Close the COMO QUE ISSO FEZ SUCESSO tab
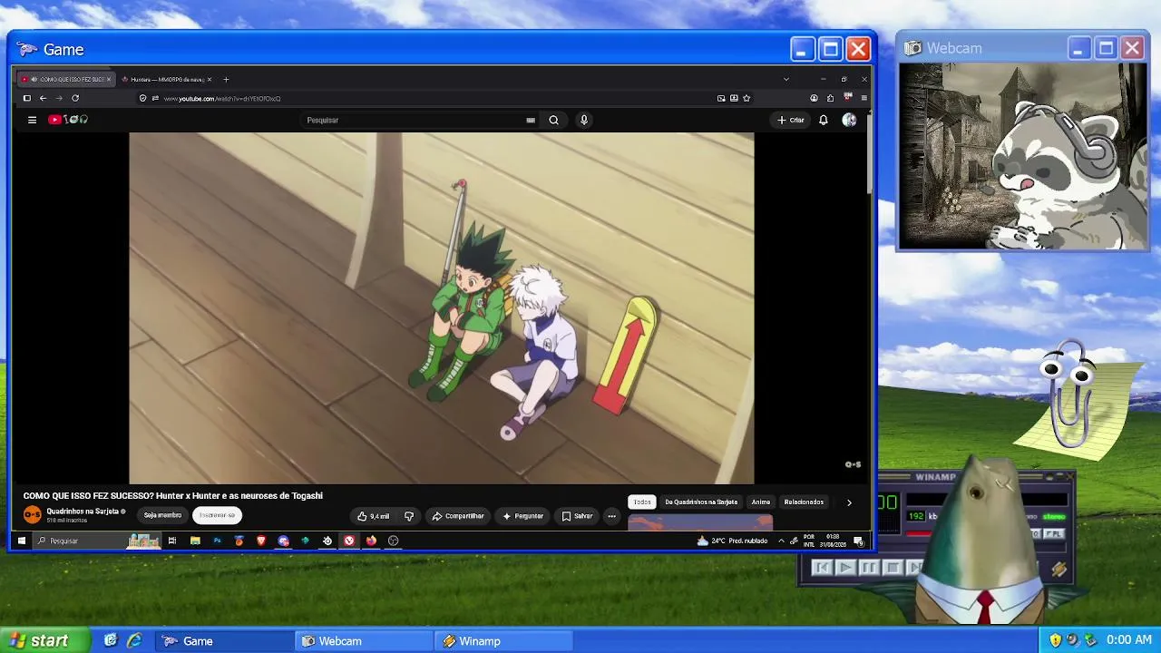 pyautogui.click(x=109, y=79)
